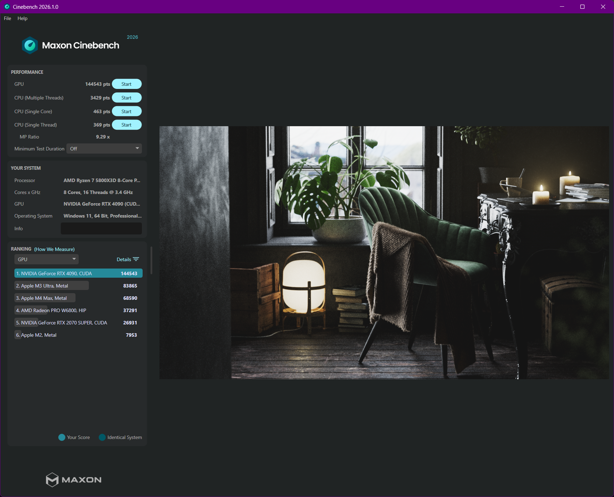This screenshot has height=497, width=614.
Task: Click the Info text field
Action: point(101,228)
